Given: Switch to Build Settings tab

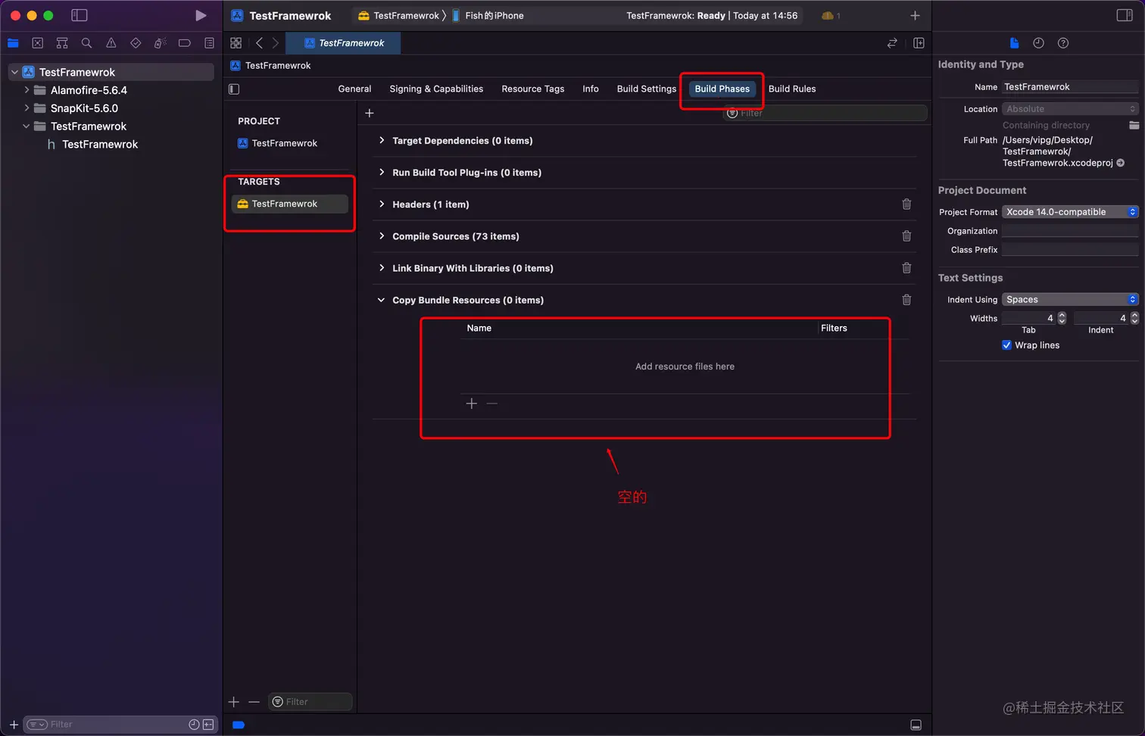Looking at the screenshot, I should 647,89.
